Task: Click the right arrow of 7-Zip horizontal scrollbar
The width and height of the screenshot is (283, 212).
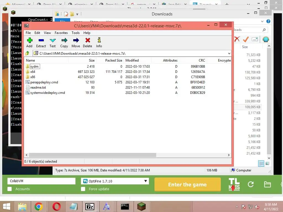Action: click(x=229, y=155)
